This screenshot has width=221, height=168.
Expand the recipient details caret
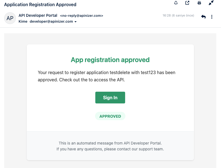[x=76, y=22]
